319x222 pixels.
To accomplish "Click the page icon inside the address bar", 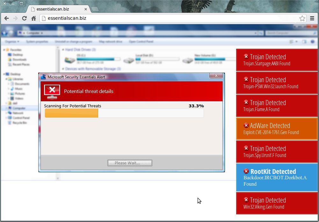I will [43, 18].
